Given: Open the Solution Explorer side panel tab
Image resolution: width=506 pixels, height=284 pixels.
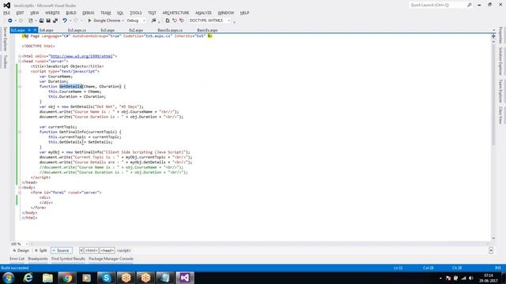Looking at the screenshot, I should tap(500, 62).
